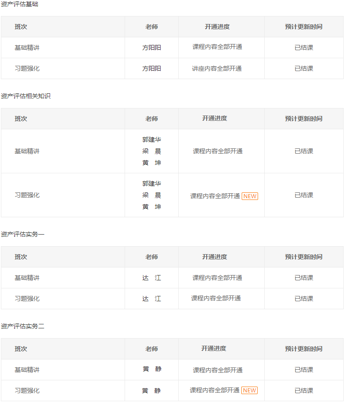Click 开通进度 header in the 资产评估相关知识 table
This screenshot has height=403, width=345.
pos(215,118)
